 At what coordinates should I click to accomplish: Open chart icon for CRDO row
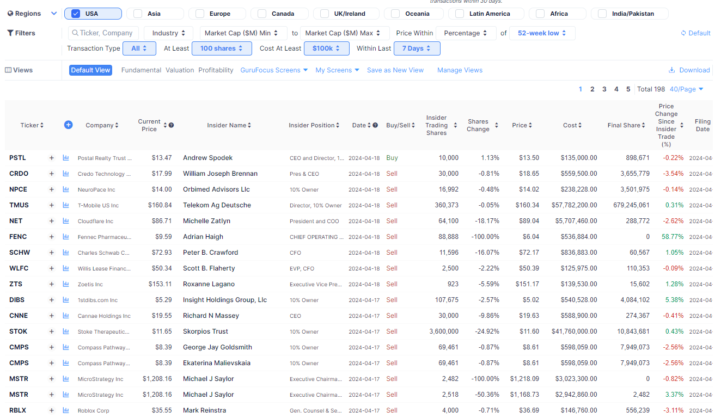click(66, 174)
